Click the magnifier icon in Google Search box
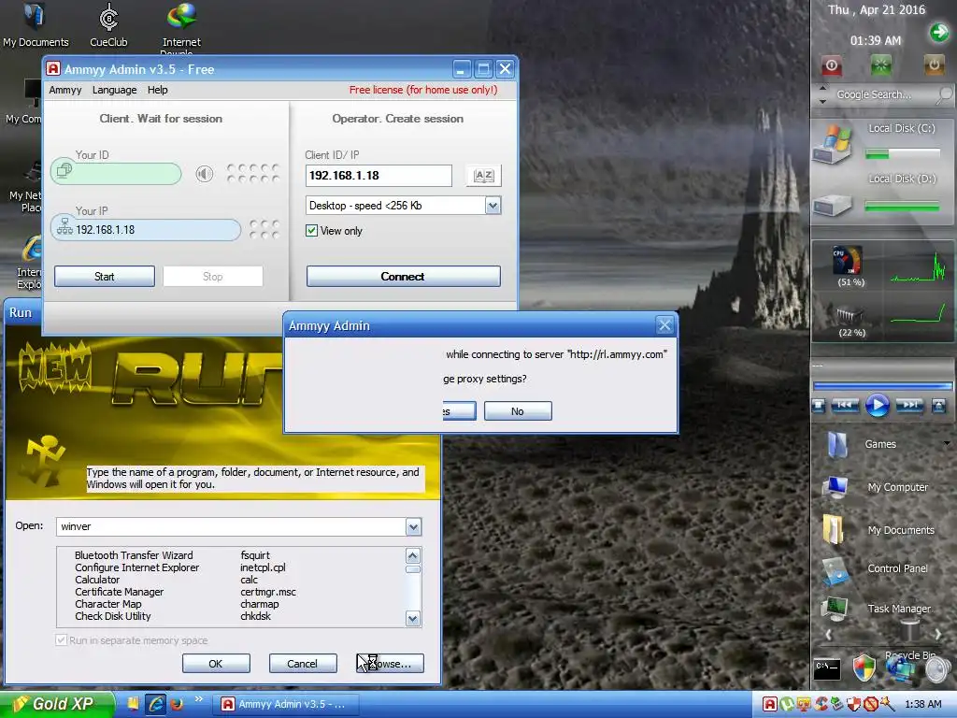This screenshot has height=718, width=957. point(944,94)
